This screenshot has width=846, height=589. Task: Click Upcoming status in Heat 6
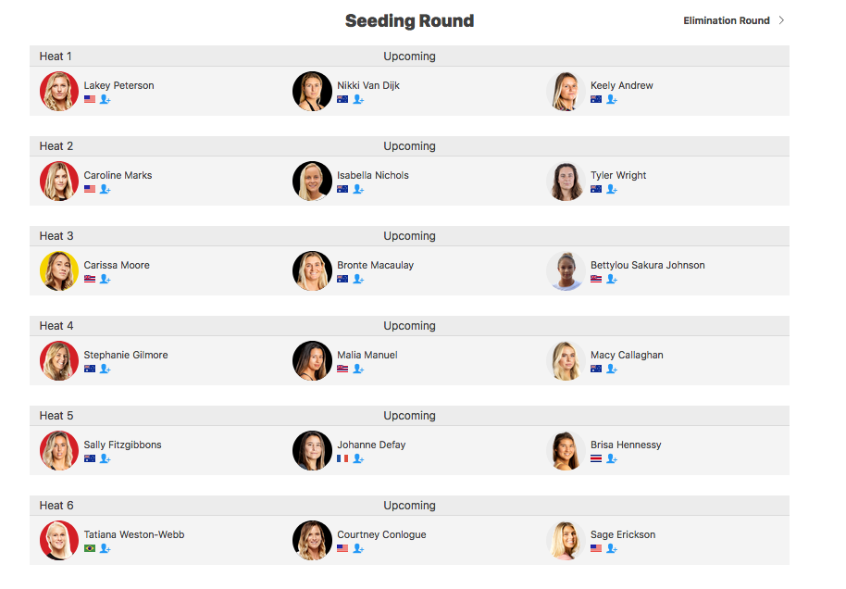[409, 506]
